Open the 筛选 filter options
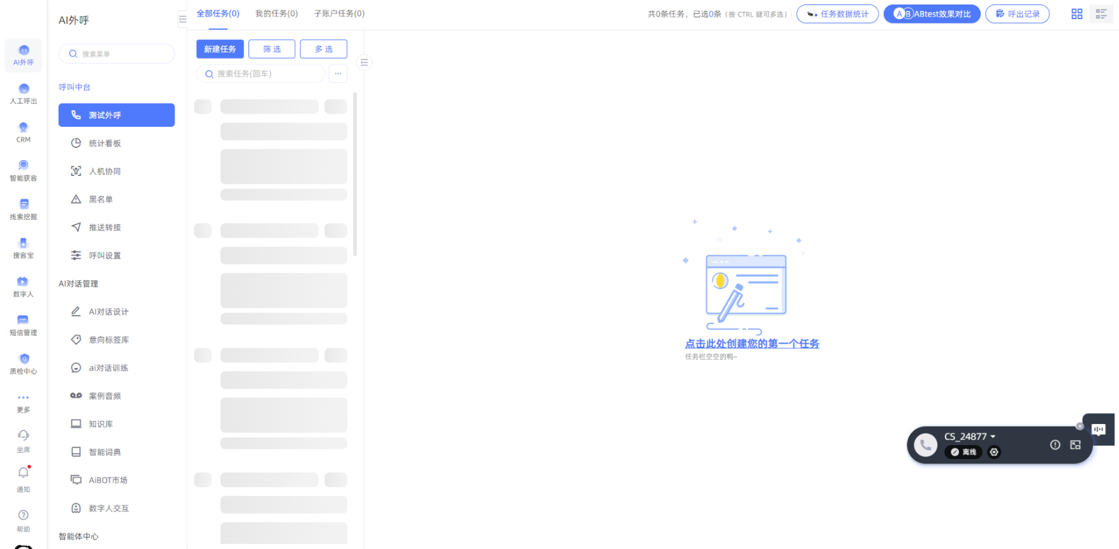The image size is (1119, 549). click(272, 49)
